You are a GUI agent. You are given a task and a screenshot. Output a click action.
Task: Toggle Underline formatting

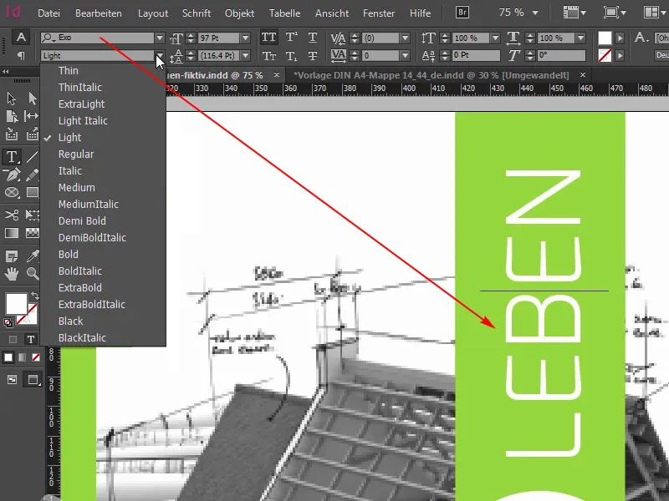pyautogui.click(x=313, y=38)
